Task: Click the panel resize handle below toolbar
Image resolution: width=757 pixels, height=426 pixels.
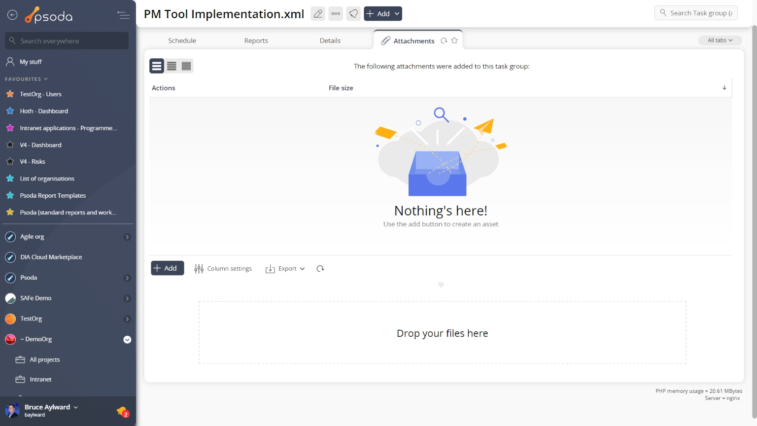Action: [441, 285]
